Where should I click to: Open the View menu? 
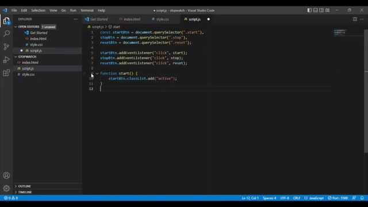[53, 10]
